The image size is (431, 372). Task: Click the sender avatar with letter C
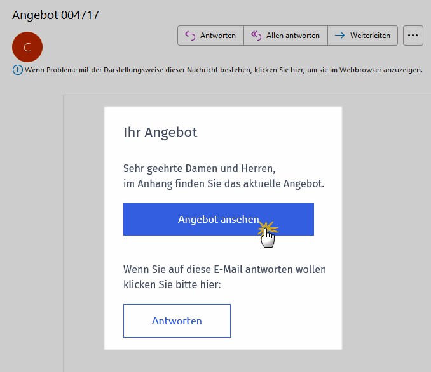tap(27, 47)
